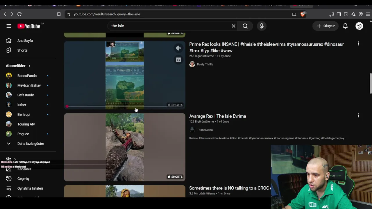Go back with the browser back arrow
This screenshot has width=372, height=209.
[x=5, y=14]
